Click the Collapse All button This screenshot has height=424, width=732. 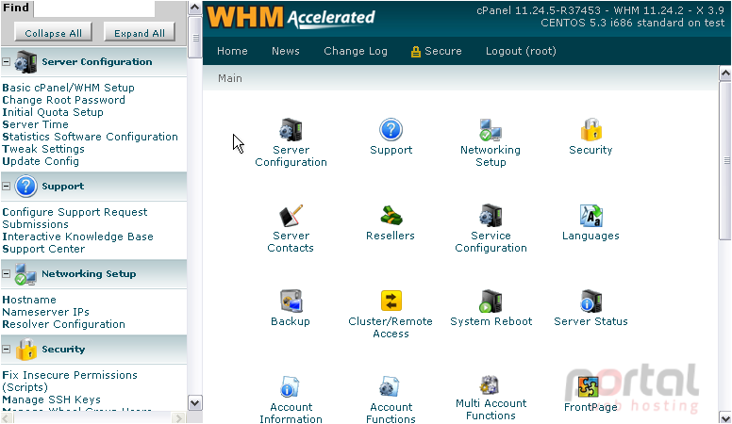pyautogui.click(x=53, y=33)
